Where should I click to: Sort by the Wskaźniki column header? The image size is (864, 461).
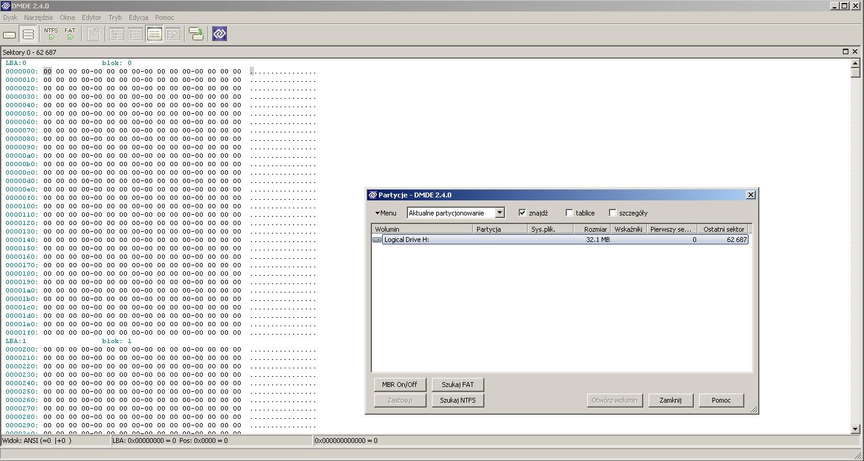pos(629,229)
